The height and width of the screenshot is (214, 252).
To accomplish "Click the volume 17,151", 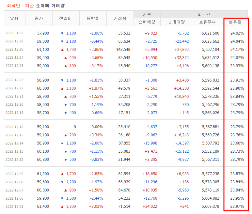I will pyautogui.click(x=124, y=113).
